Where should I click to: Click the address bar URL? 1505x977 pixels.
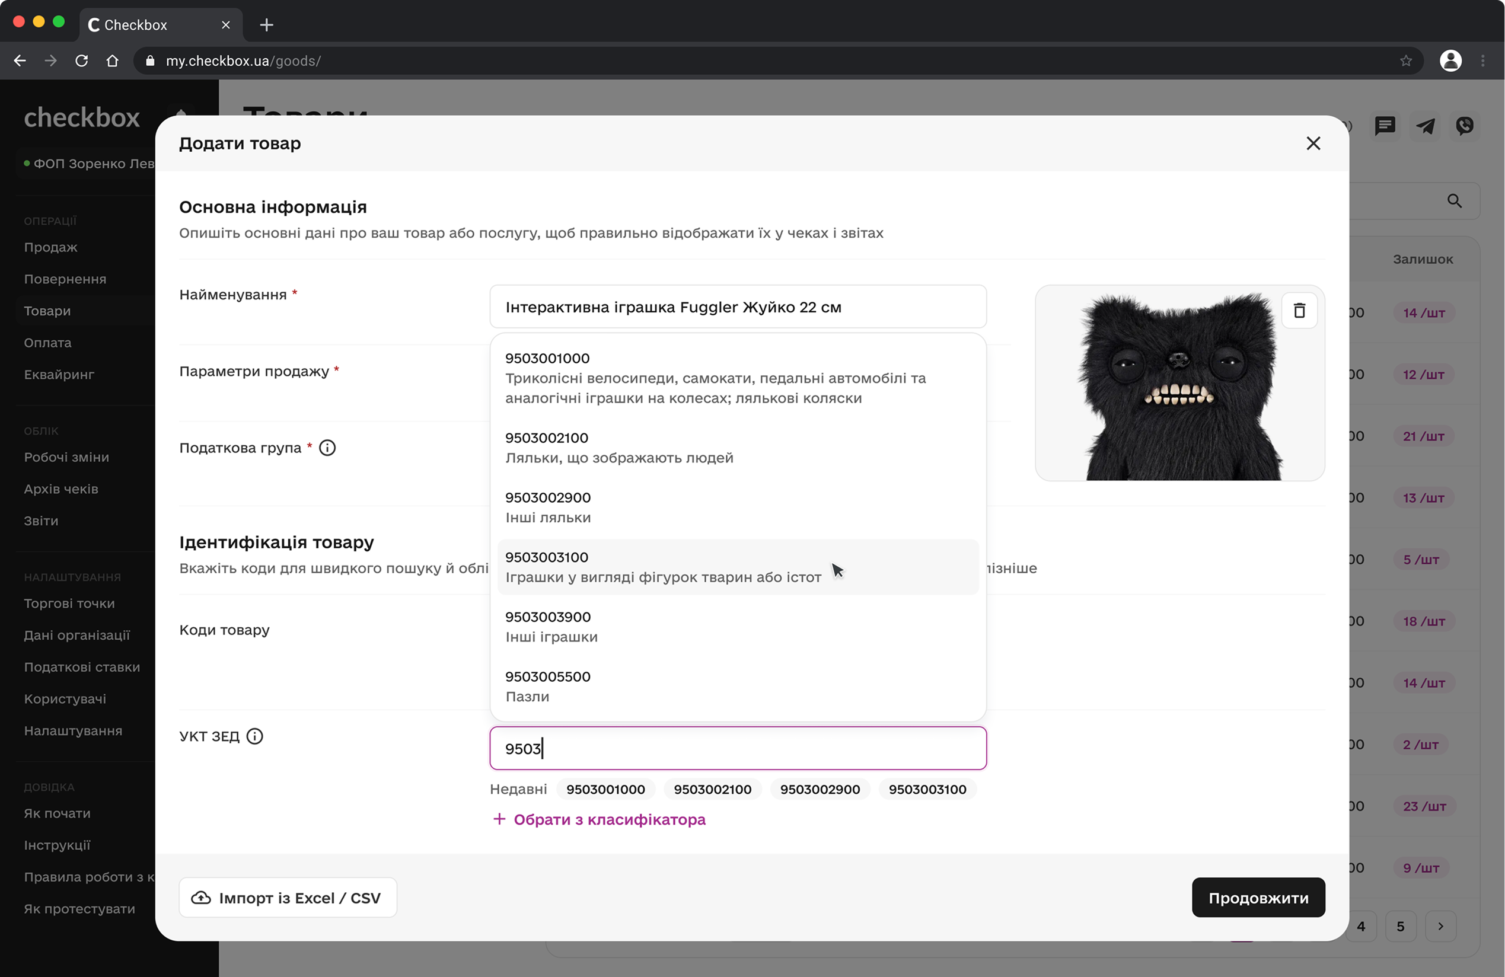coord(243,60)
